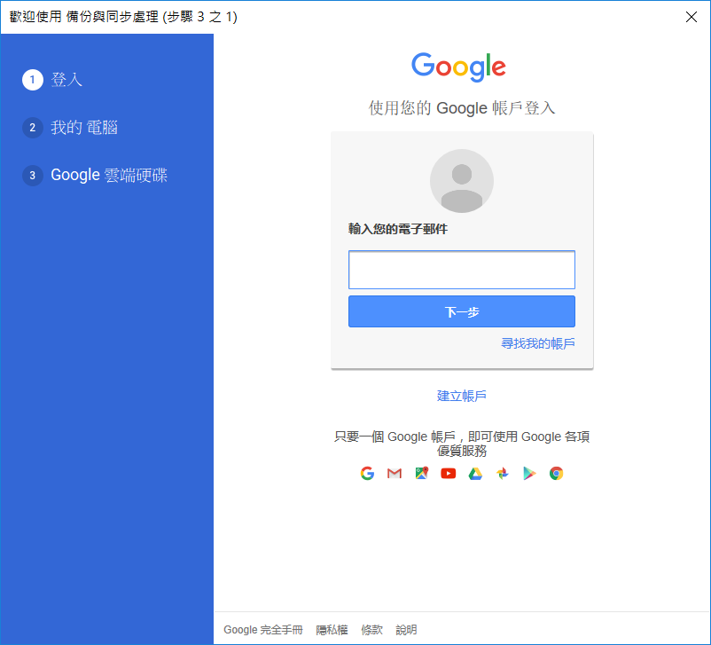This screenshot has height=645, width=711.
Task: Click the Google Play icon
Action: coord(529,474)
